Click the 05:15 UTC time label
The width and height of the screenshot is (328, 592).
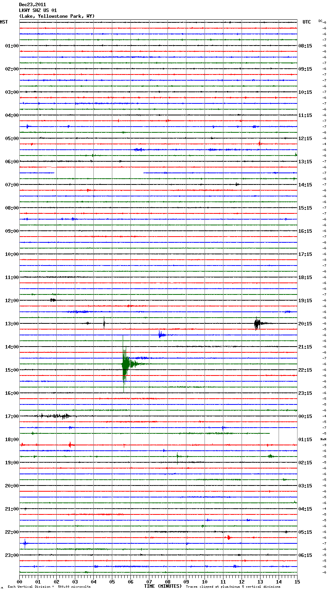click(305, 532)
